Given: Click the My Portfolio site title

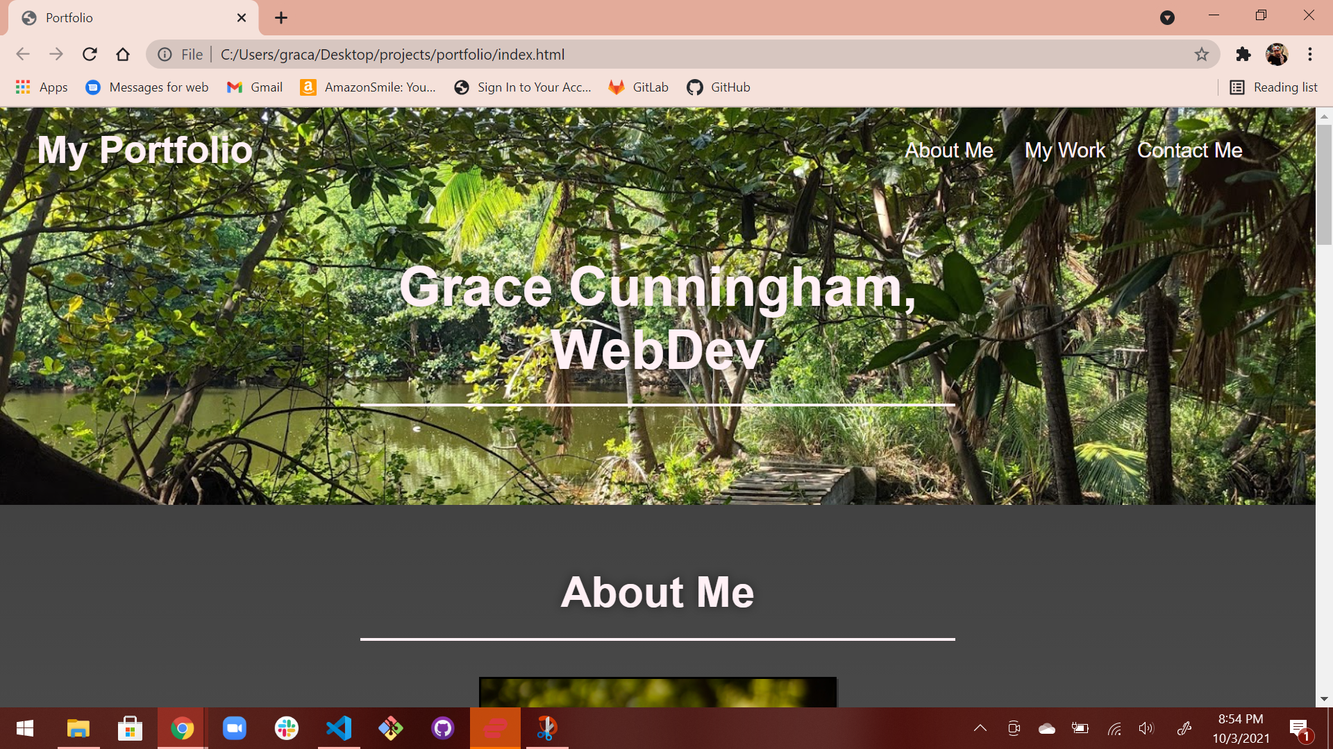Looking at the screenshot, I should 144,150.
